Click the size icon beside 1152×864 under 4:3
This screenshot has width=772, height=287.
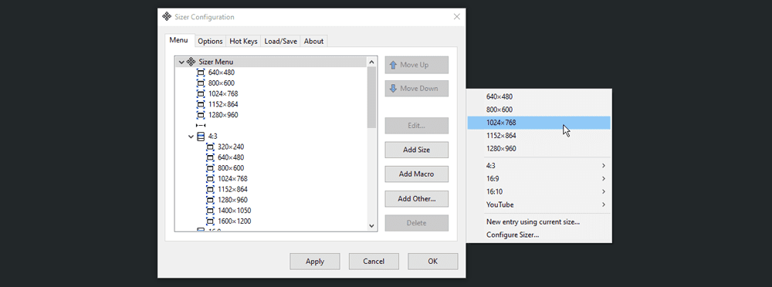point(210,189)
